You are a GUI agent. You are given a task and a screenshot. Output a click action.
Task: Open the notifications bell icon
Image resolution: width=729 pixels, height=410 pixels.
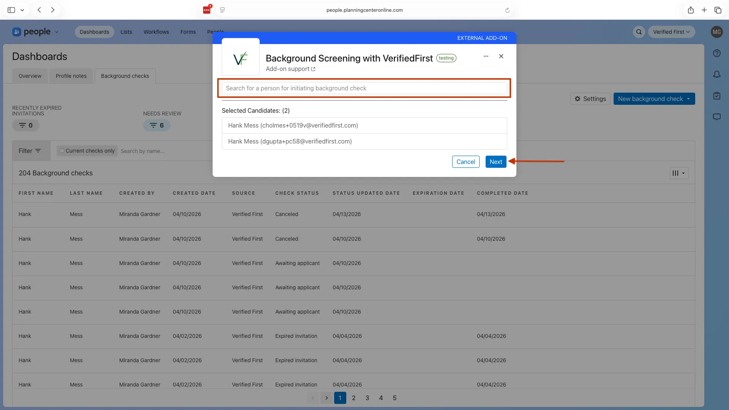point(716,75)
